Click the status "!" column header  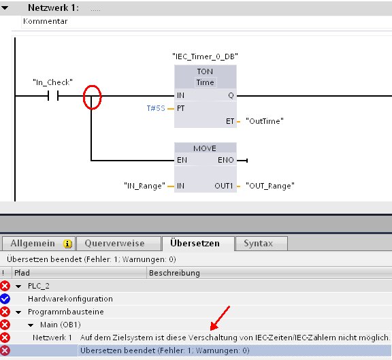click(x=5, y=273)
